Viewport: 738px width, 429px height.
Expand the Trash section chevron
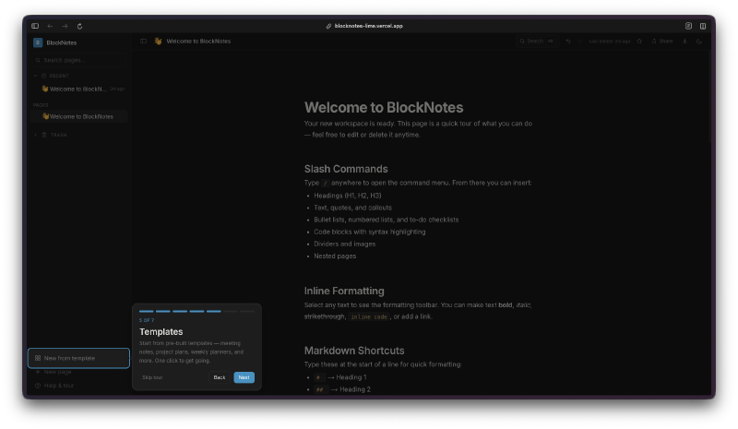[x=35, y=135]
